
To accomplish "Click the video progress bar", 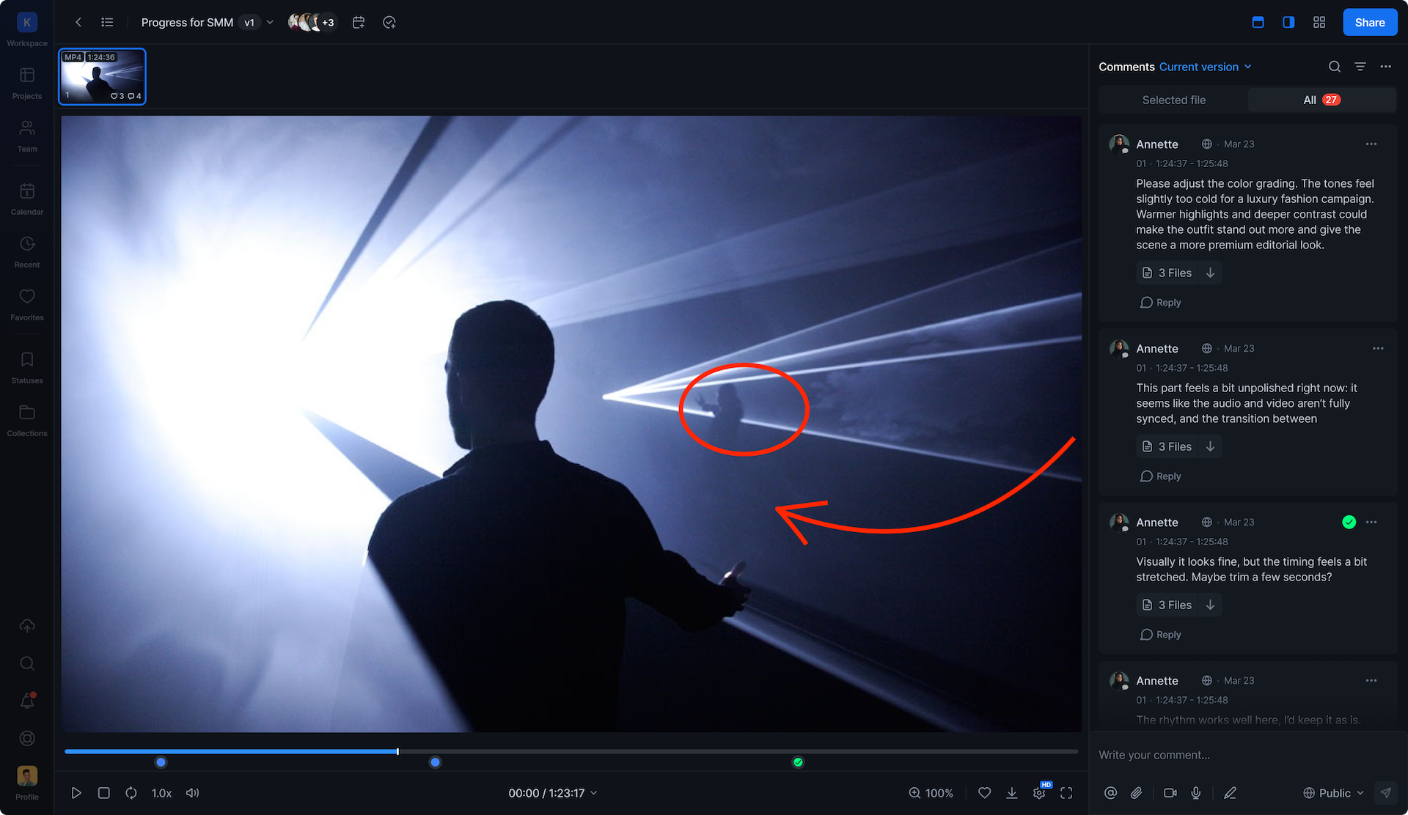I will point(571,751).
